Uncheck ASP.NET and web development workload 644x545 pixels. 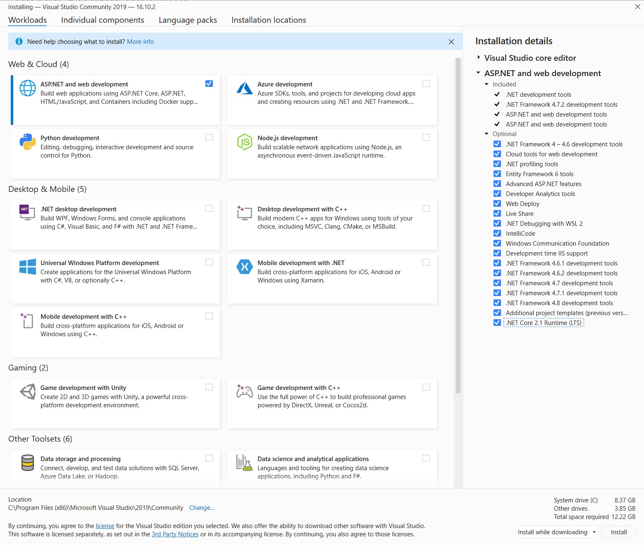click(209, 84)
